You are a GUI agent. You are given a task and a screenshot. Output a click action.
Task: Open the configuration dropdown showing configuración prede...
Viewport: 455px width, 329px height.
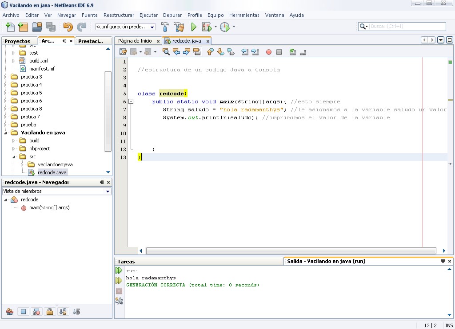[125, 27]
